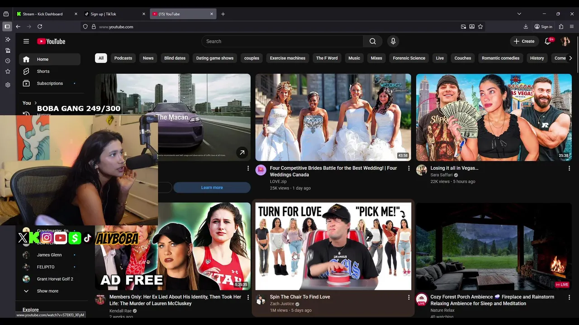Select the Forensic Science filter chip
The image size is (579, 325).
(x=409, y=58)
